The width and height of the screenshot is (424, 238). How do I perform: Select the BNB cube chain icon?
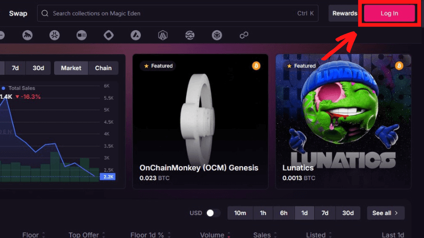(x=217, y=35)
